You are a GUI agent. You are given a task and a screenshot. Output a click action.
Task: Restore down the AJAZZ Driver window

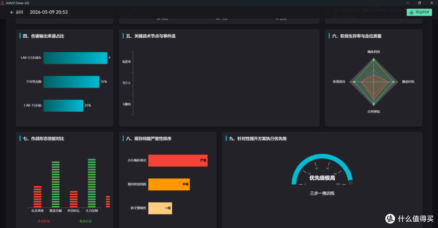tap(419, 3)
